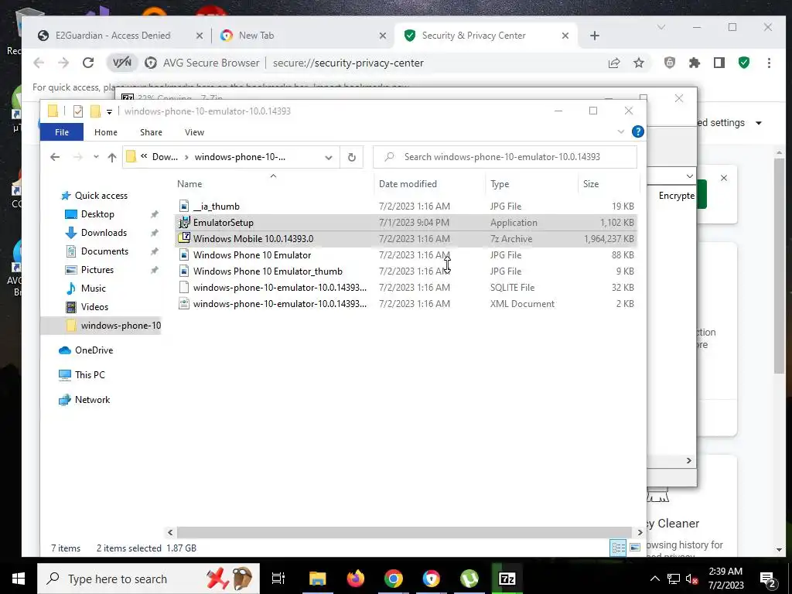Refresh the Explorer folder view
This screenshot has height=594, width=792.
[352, 157]
